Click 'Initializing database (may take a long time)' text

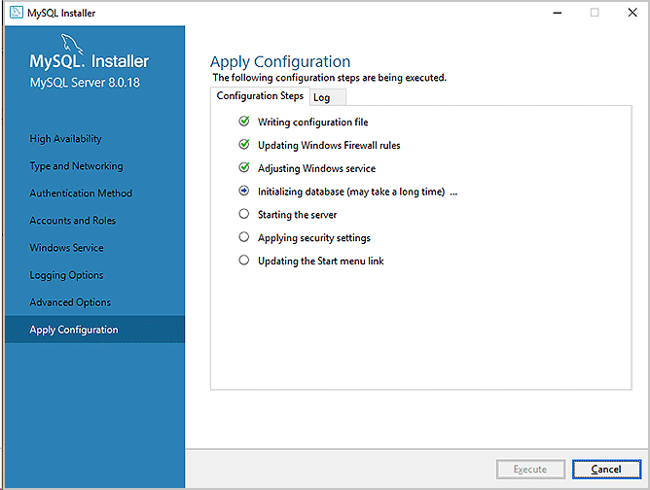(351, 192)
